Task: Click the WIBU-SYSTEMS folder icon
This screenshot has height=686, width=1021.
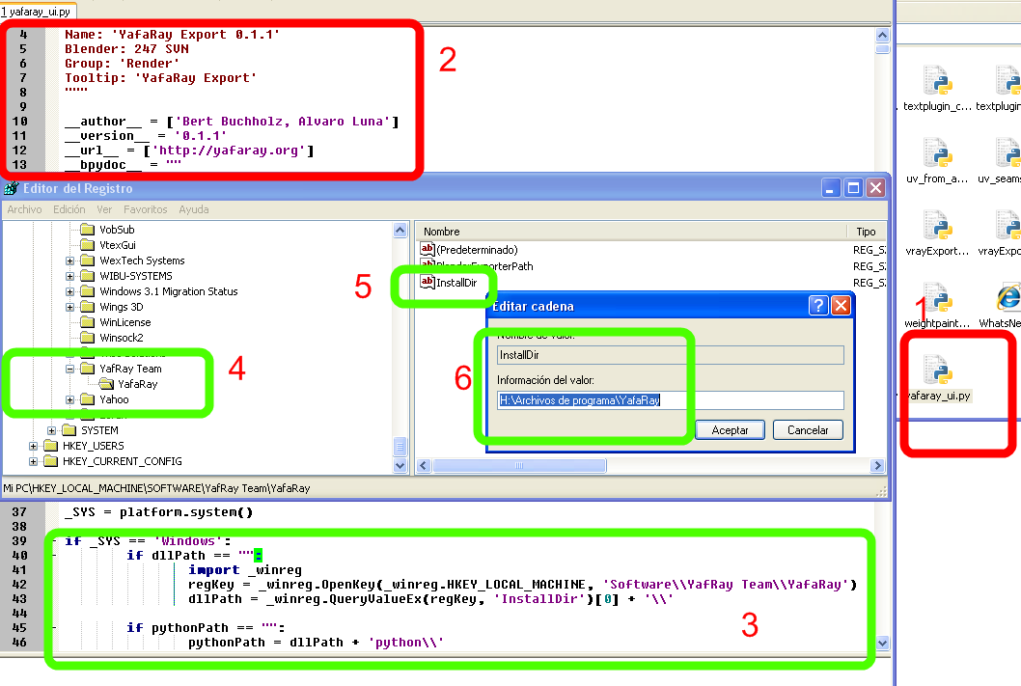Action: coord(87,276)
